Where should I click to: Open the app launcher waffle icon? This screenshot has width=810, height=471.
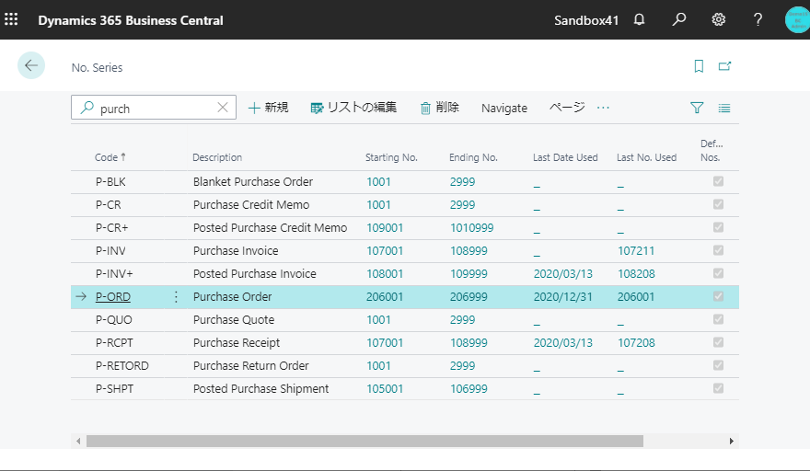click(x=11, y=19)
